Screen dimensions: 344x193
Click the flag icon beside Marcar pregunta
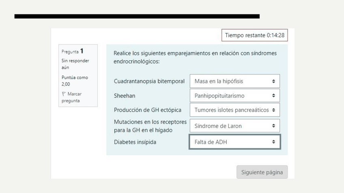pos(63,94)
